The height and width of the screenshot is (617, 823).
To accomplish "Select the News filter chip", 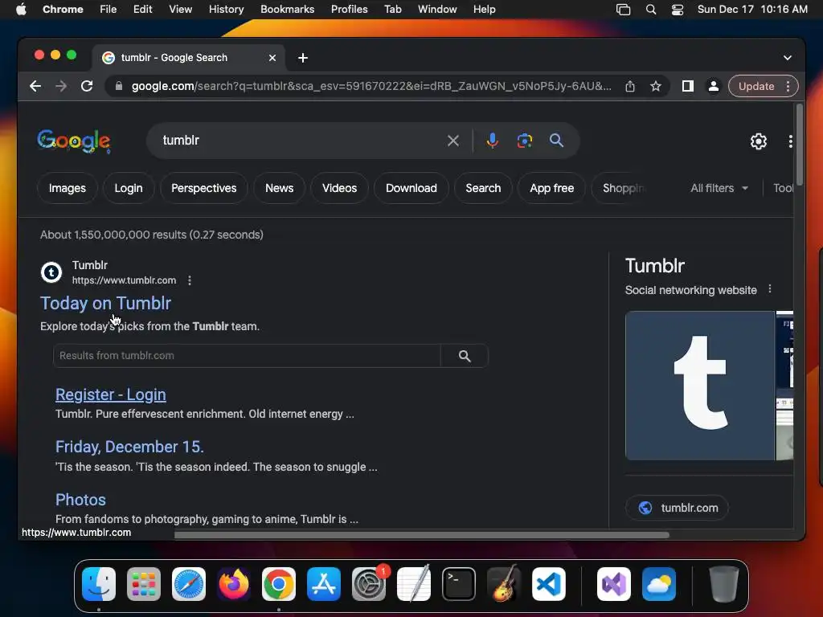I will 279,188.
